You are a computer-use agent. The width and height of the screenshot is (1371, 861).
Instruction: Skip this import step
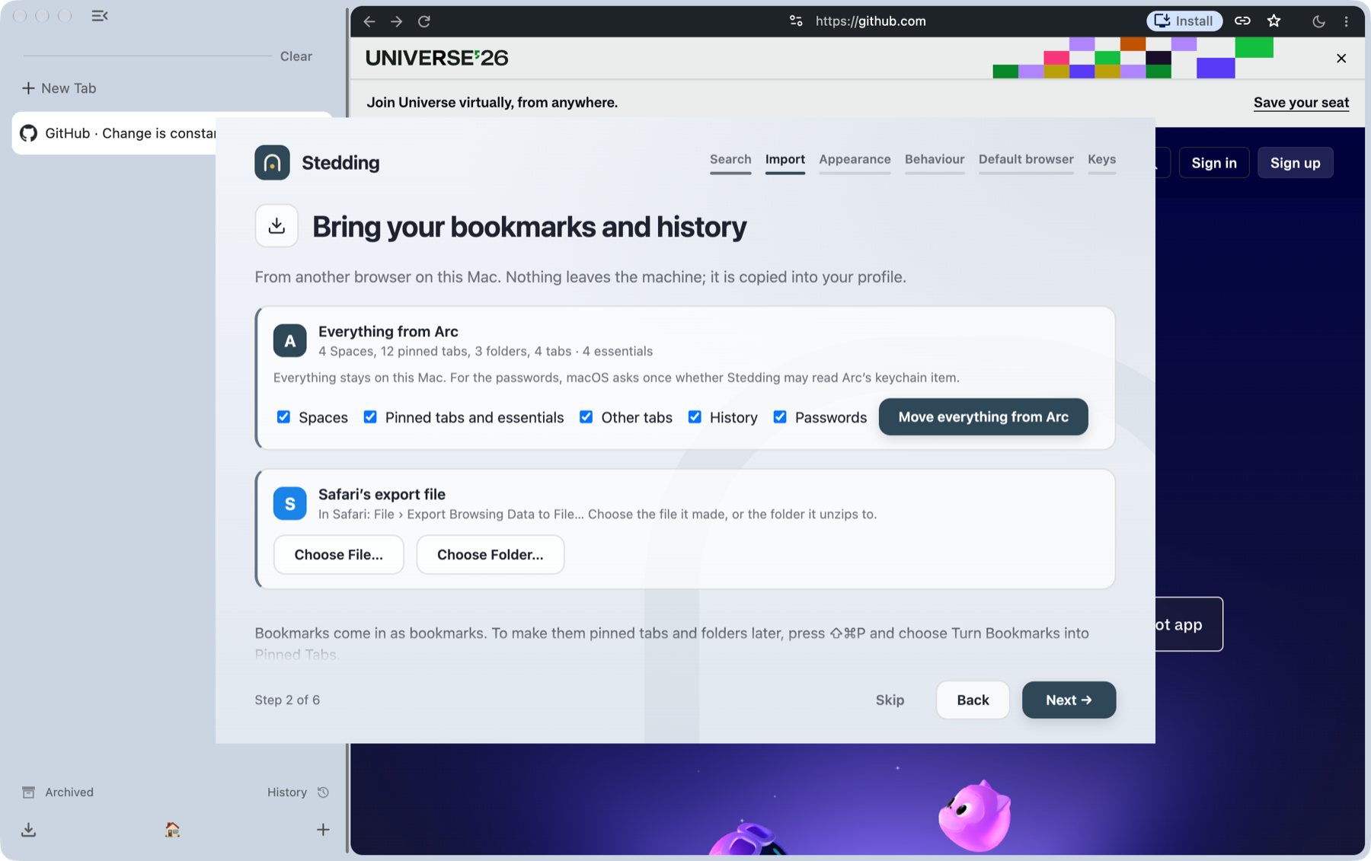890,700
